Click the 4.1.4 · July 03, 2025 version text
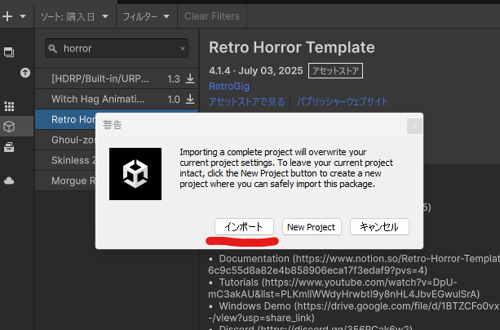 [256, 70]
